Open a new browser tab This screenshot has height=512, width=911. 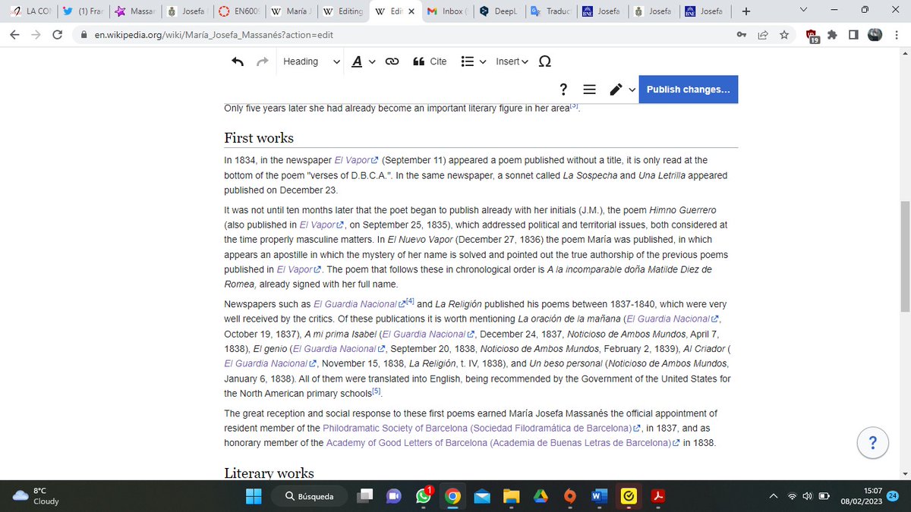tap(746, 11)
